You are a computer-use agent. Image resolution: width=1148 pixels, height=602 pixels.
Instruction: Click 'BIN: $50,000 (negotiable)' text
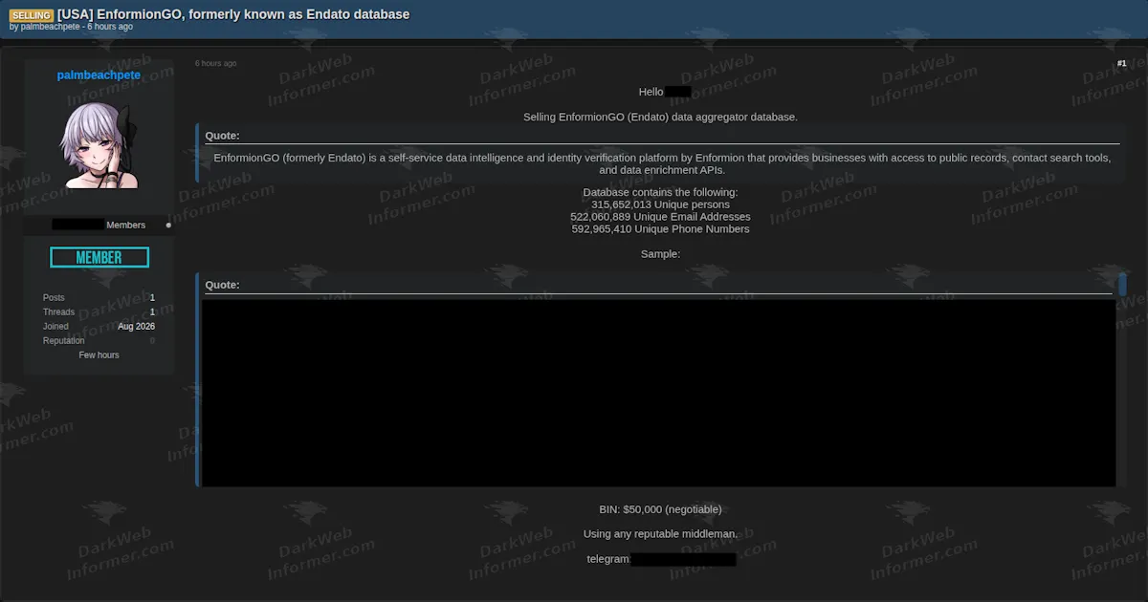660,509
